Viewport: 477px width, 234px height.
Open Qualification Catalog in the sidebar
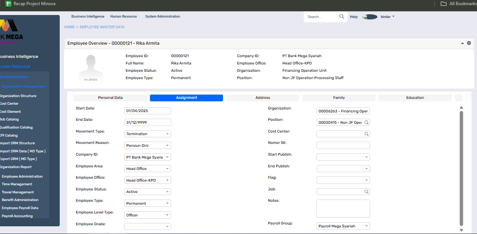[x=16, y=127]
